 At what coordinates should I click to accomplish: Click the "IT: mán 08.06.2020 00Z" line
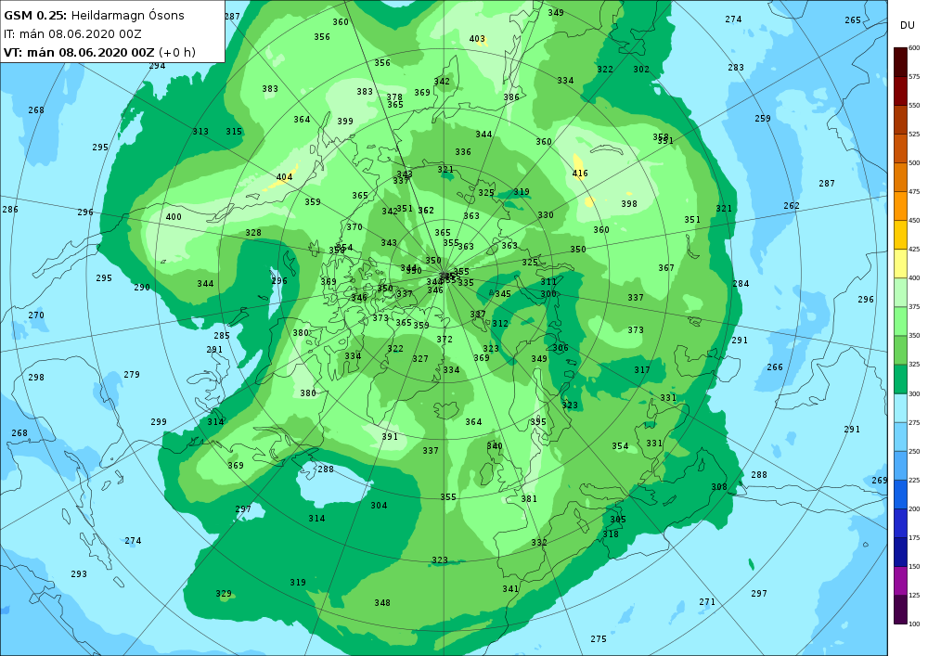click(x=72, y=33)
